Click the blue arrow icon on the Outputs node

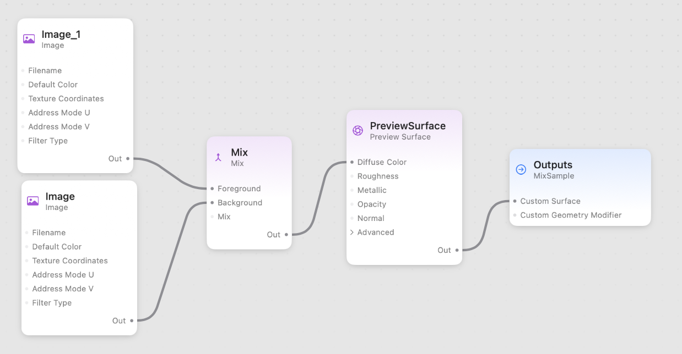tap(521, 170)
